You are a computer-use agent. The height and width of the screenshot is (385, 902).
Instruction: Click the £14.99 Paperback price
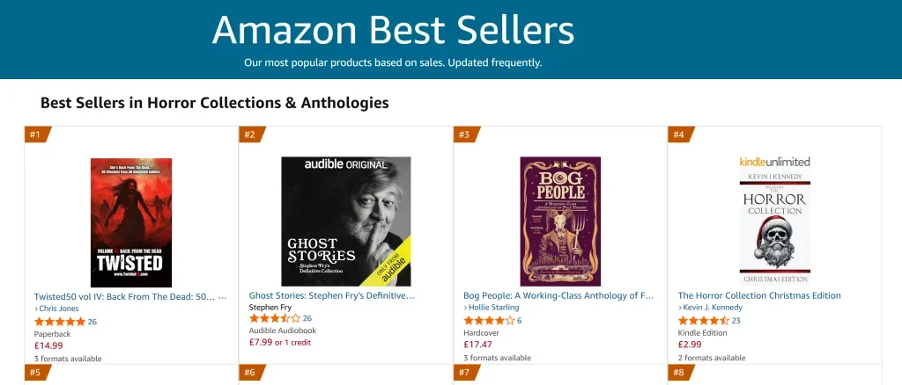coord(49,346)
